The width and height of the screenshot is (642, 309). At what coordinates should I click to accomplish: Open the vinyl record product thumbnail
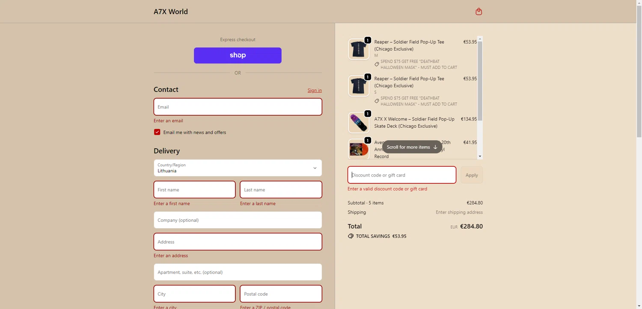(359, 149)
